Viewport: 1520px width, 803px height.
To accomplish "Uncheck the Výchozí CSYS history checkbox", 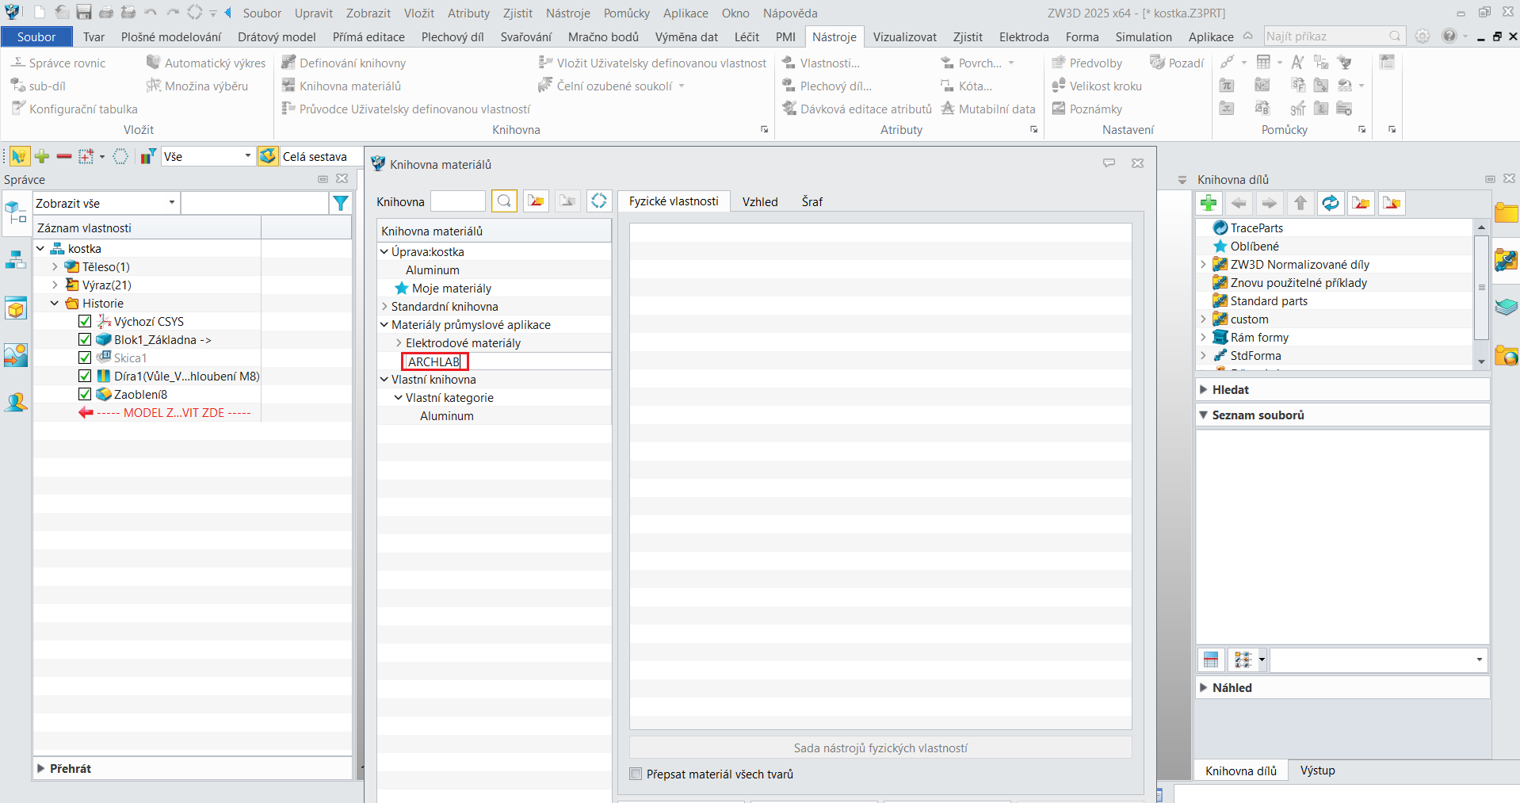I will click(x=85, y=321).
